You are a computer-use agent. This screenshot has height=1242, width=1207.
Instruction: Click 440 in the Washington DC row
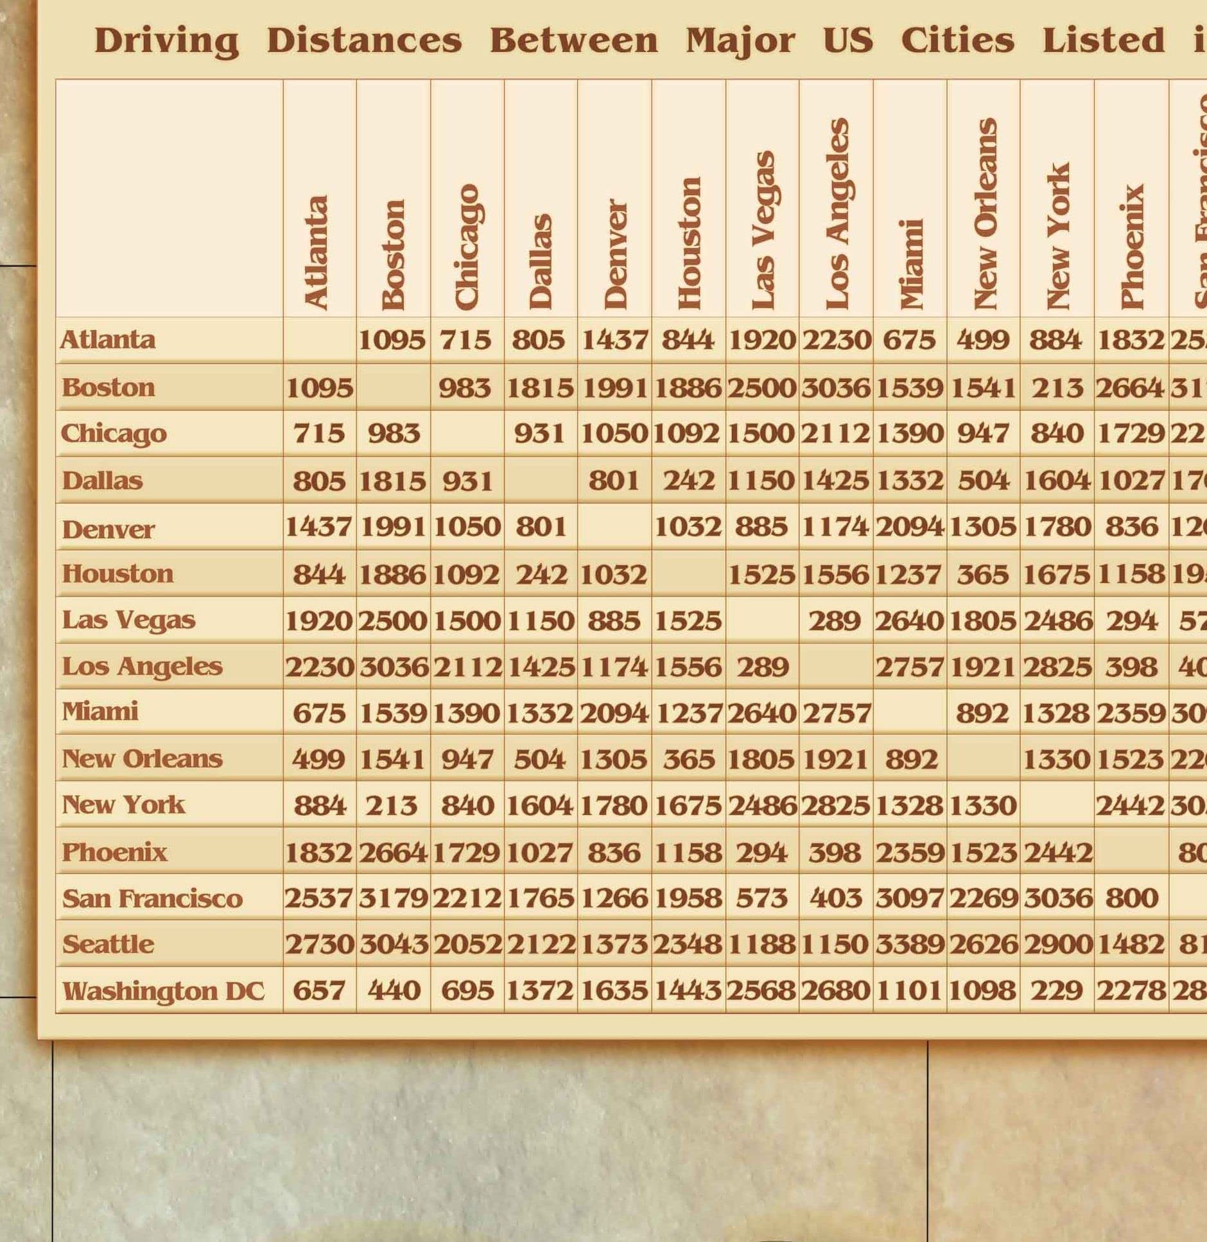[394, 990]
